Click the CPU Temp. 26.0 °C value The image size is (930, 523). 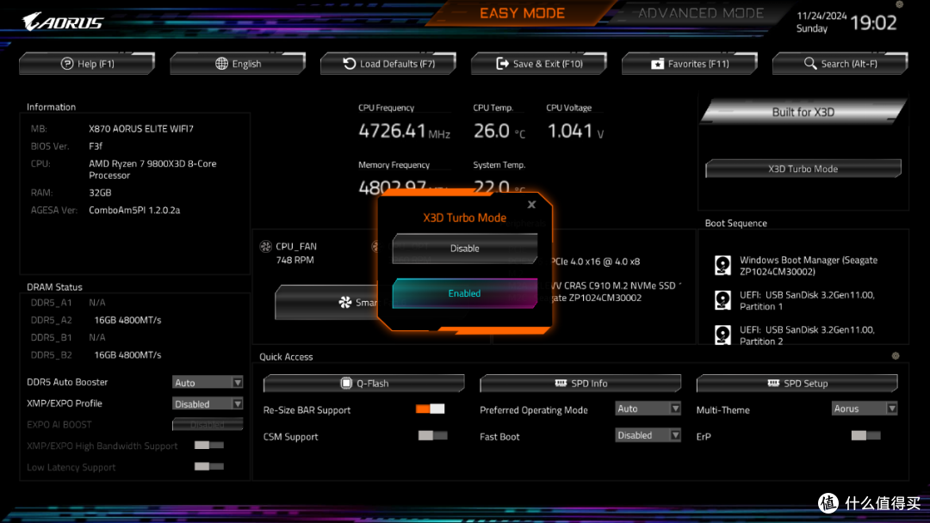tap(499, 131)
